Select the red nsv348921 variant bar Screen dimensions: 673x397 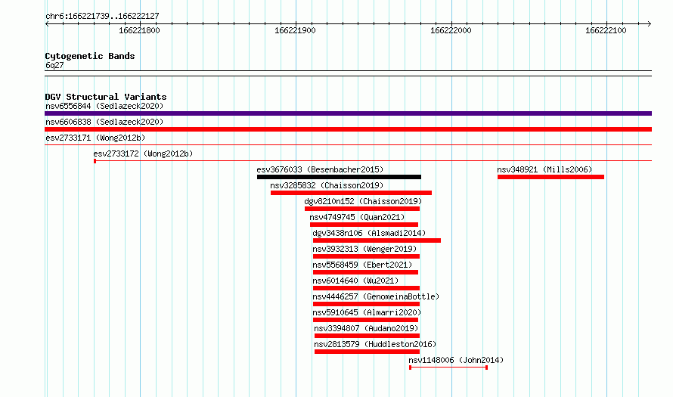550,177
